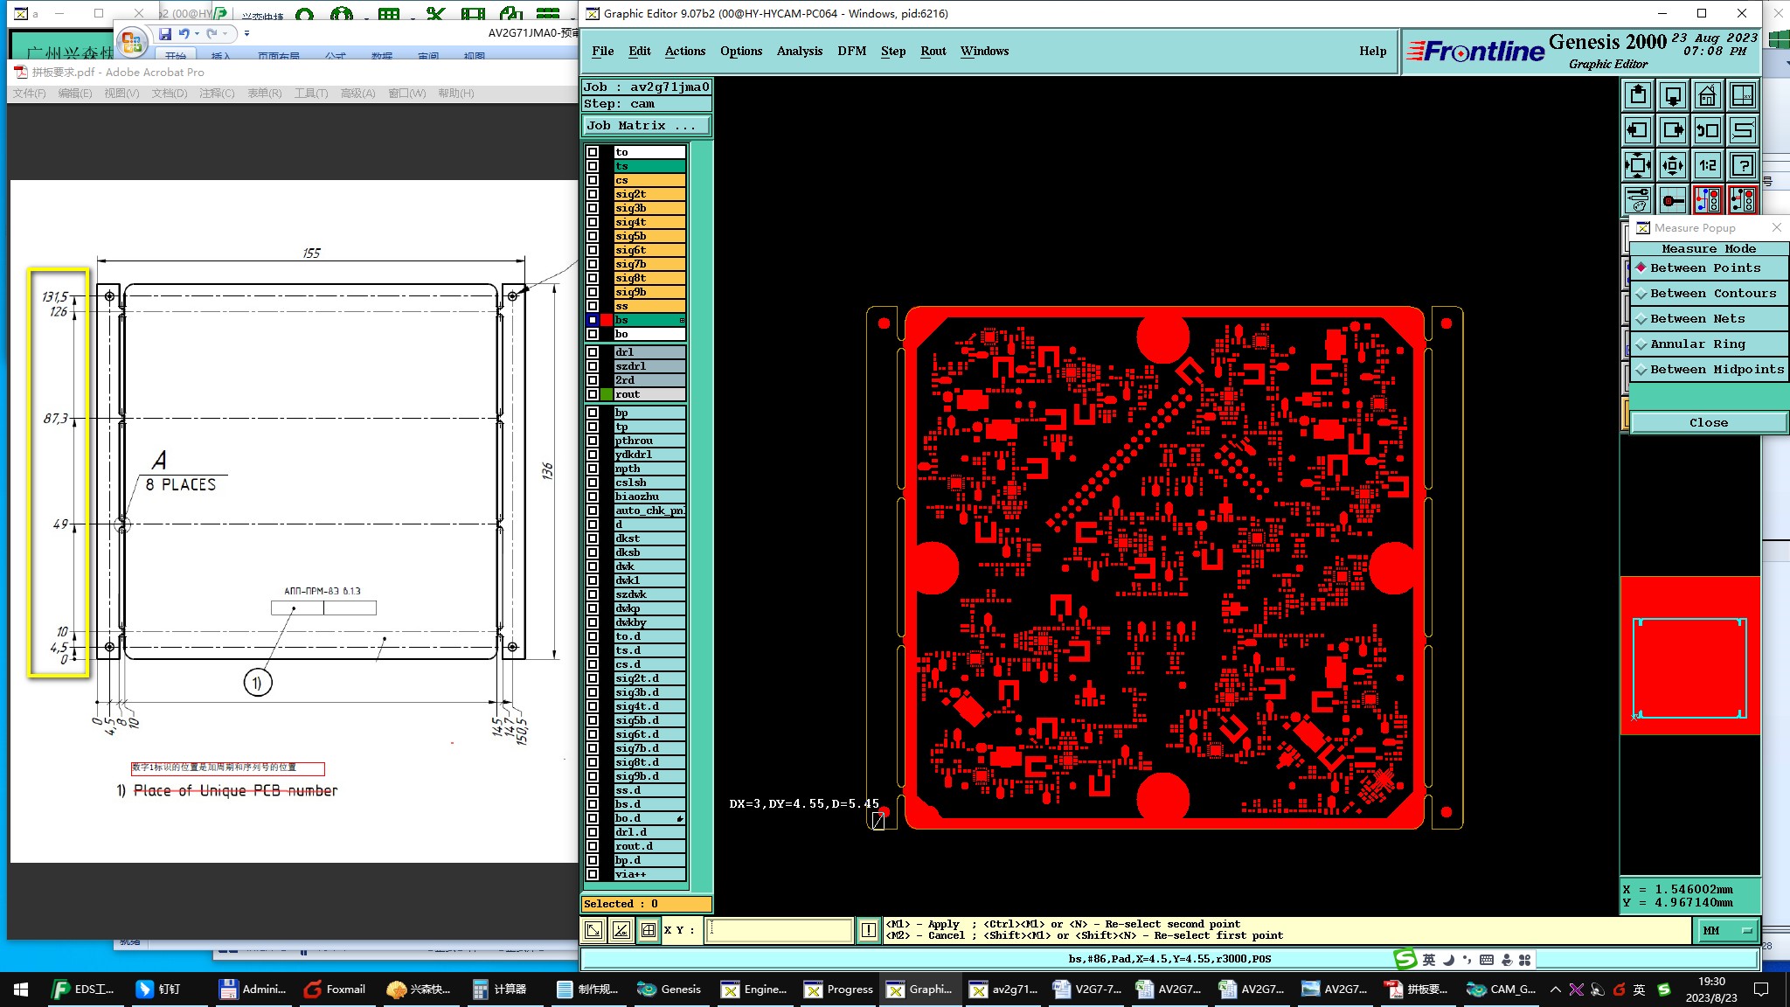
Task: Click the zoom out arrows icon
Action: click(1673, 165)
